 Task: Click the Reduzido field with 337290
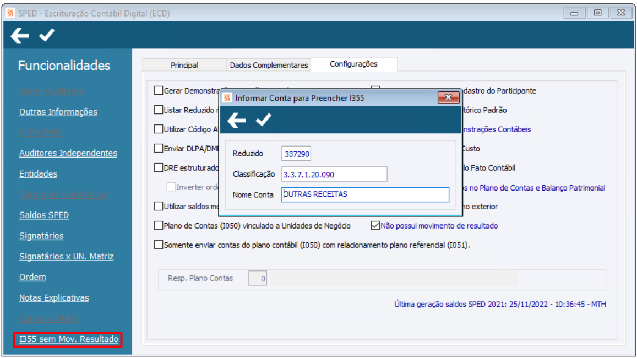tap(296, 154)
